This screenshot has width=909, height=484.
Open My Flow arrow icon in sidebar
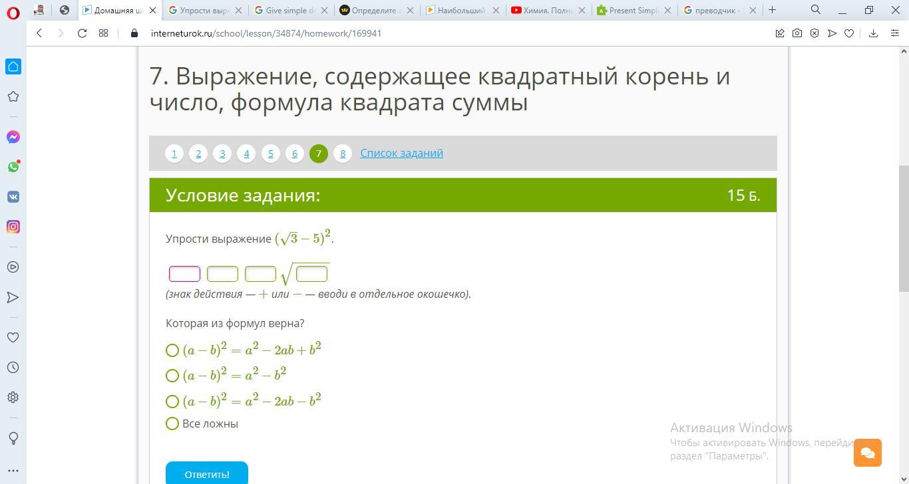13,297
